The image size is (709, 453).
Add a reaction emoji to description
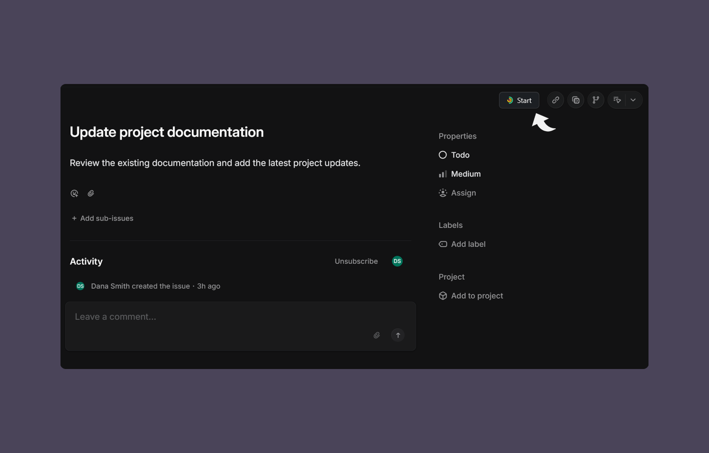tap(74, 193)
